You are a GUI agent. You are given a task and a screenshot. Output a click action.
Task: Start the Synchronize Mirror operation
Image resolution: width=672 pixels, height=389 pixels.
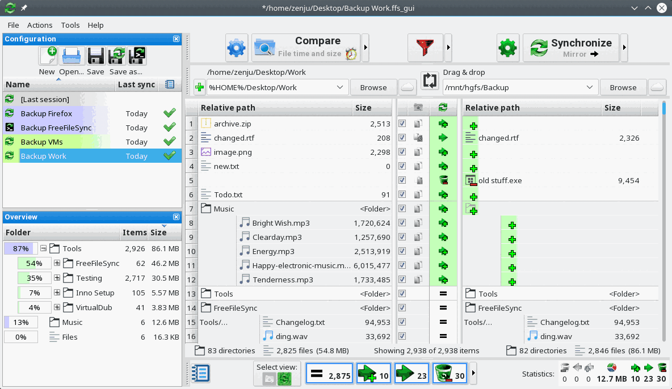(571, 48)
